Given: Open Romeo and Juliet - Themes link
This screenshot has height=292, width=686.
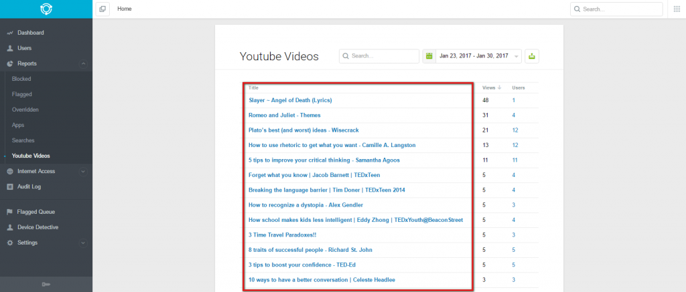Looking at the screenshot, I should tap(284, 115).
